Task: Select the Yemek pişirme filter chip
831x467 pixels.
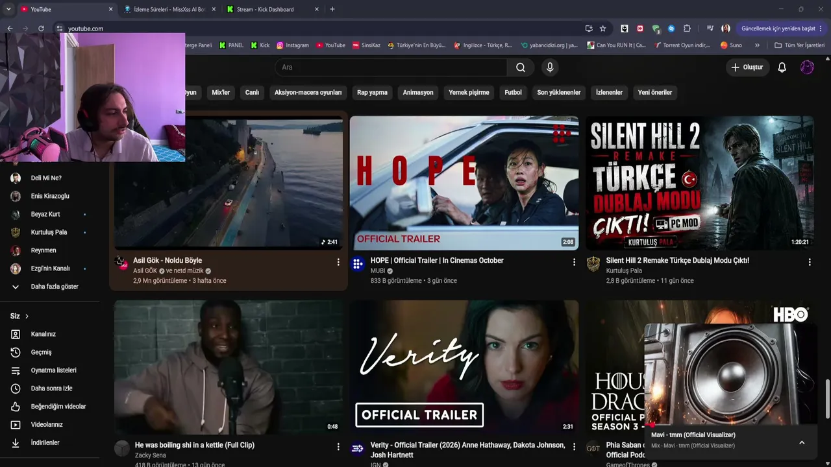Action: [x=469, y=93]
